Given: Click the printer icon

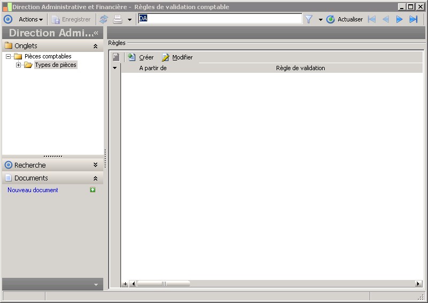Looking at the screenshot, I should coord(118,19).
